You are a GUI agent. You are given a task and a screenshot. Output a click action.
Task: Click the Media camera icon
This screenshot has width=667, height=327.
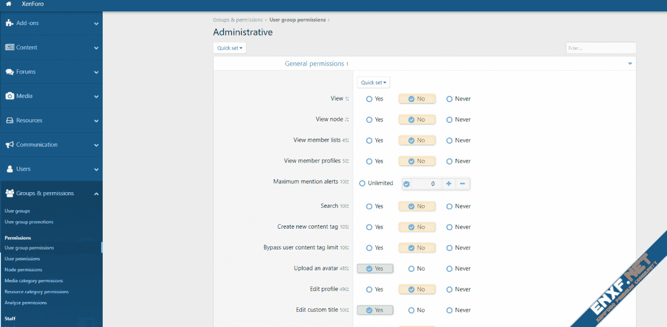coord(9,96)
